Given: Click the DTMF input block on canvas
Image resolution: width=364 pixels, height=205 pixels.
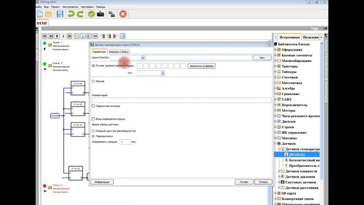Looking at the screenshot, I should pos(55,116).
